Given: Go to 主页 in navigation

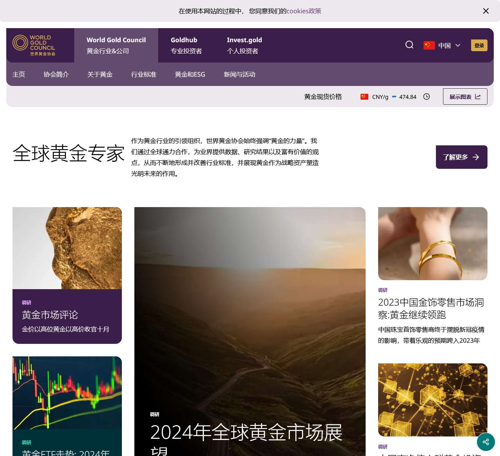Looking at the screenshot, I should [x=19, y=74].
